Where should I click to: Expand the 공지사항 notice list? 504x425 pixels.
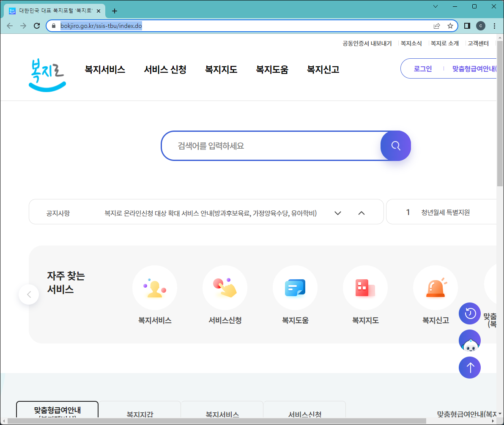(x=337, y=213)
